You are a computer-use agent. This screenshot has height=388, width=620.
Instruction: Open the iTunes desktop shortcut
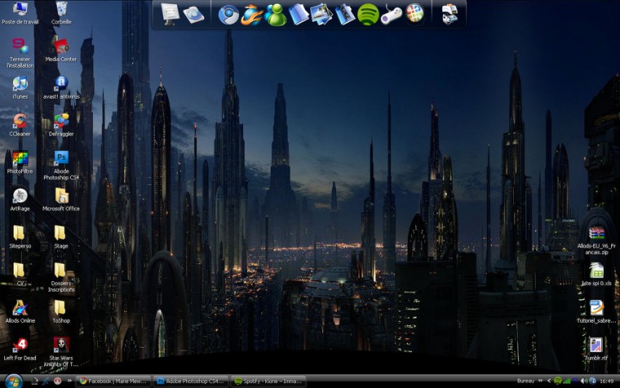[x=20, y=87]
